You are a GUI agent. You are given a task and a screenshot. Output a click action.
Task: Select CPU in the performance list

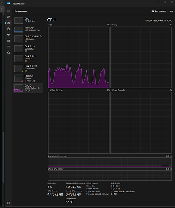pyautogui.click(x=28, y=20)
